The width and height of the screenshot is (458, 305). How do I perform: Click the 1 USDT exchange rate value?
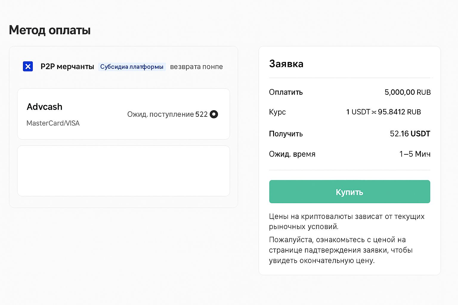[383, 112]
